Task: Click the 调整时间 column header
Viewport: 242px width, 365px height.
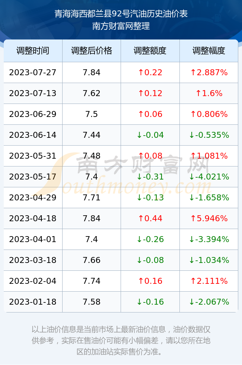Action: coord(33,51)
